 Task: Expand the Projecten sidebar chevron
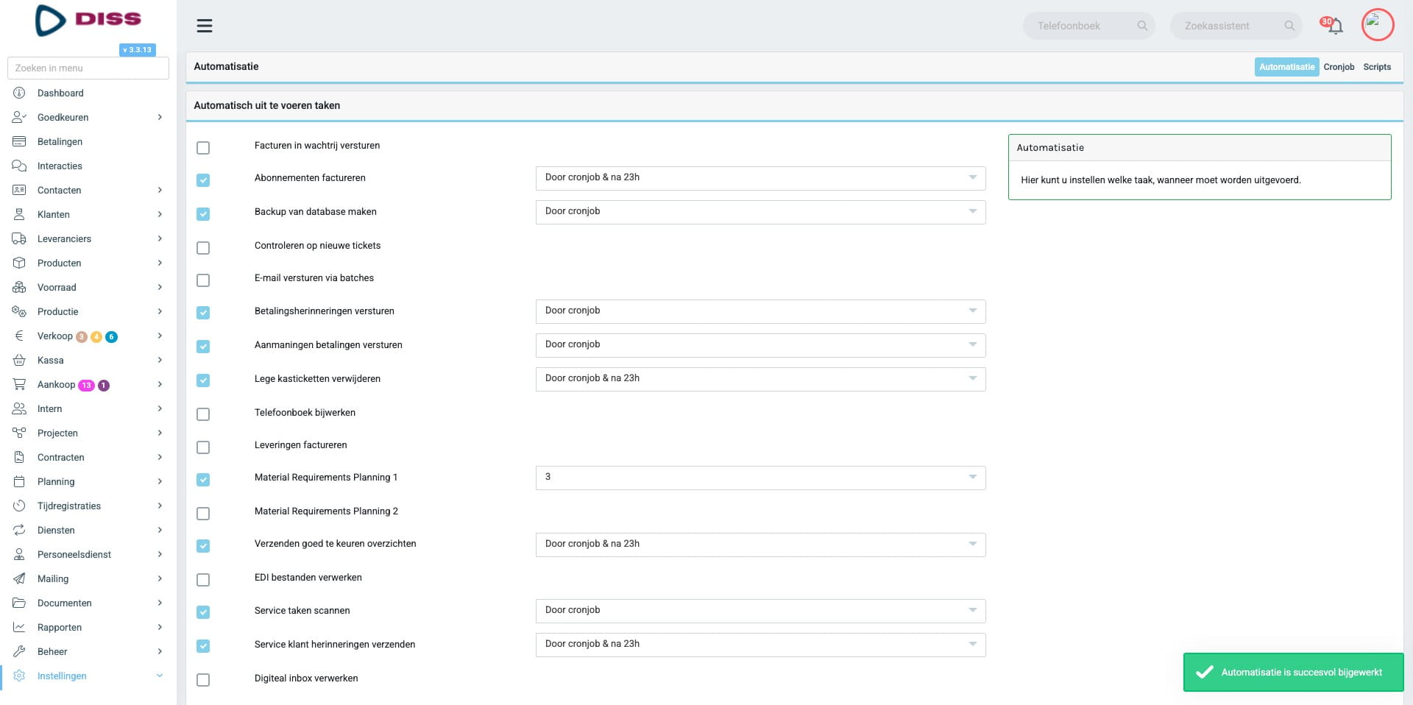tap(160, 433)
